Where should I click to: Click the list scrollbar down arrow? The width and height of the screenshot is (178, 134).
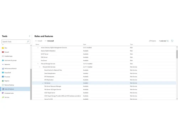(x=177, y=99)
